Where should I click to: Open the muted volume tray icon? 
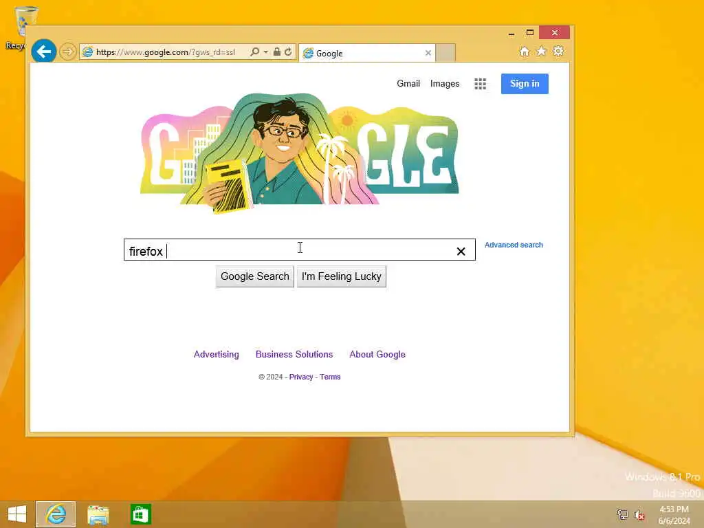pyautogui.click(x=639, y=515)
